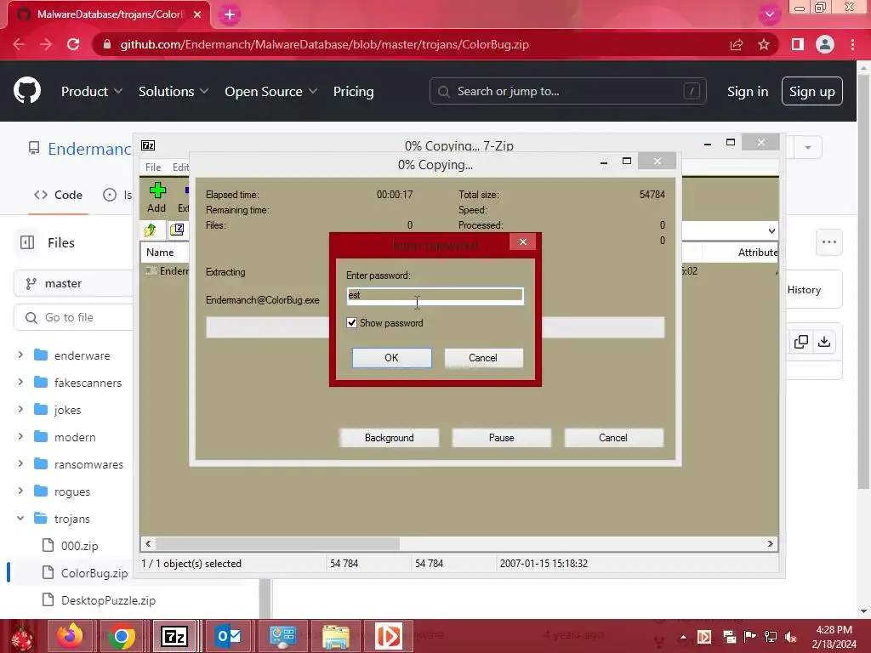Expand enderware folder

20,355
